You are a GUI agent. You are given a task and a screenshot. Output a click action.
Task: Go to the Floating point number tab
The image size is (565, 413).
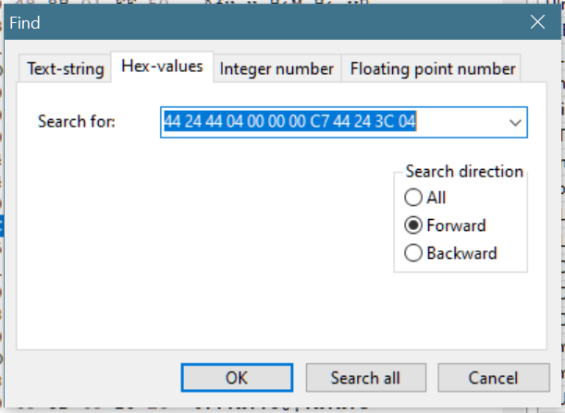click(431, 68)
